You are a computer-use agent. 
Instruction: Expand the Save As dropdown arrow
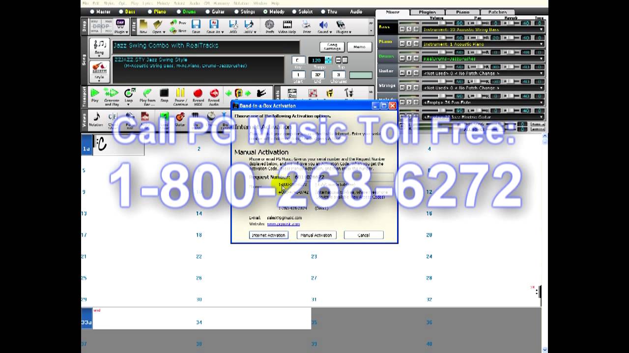223,32
